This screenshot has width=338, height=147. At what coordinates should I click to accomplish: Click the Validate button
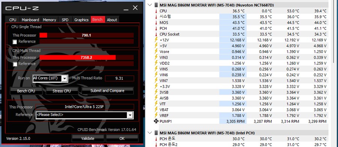88,138
